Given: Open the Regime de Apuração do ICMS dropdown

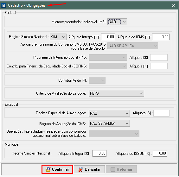Looking at the screenshot, I should coord(109,123).
